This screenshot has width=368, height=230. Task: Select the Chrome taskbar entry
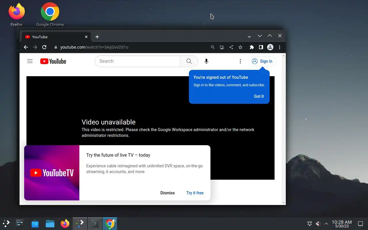pyautogui.click(x=110, y=223)
